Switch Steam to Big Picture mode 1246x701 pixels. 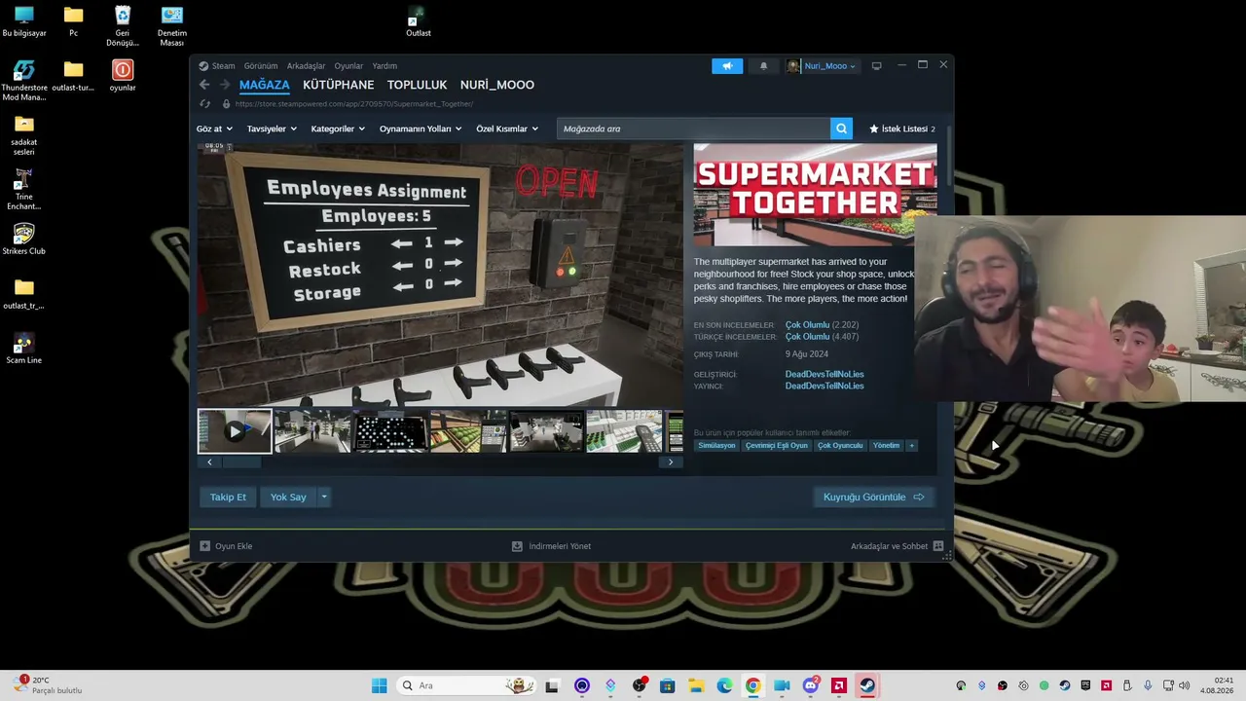click(x=876, y=66)
